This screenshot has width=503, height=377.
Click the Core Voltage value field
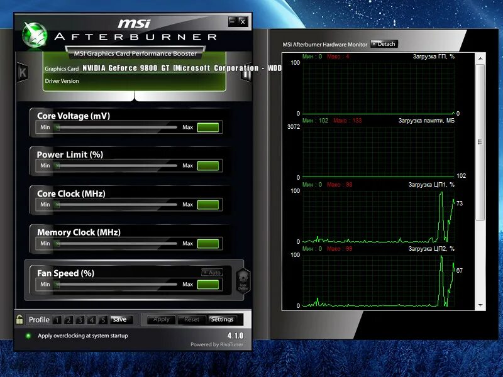click(x=208, y=128)
